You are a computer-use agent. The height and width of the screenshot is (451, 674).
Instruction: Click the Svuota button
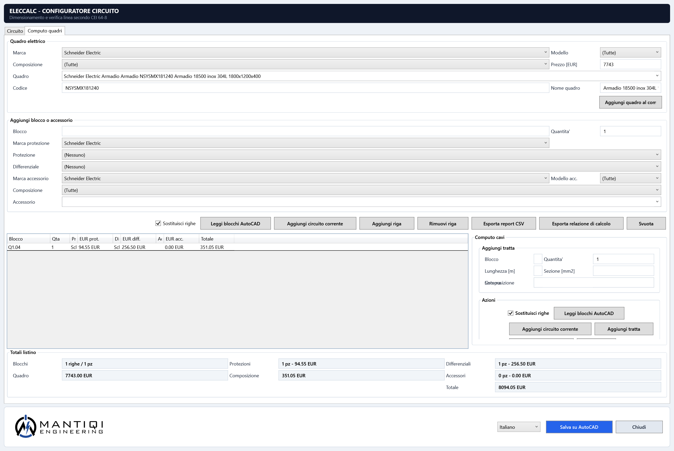pos(646,224)
